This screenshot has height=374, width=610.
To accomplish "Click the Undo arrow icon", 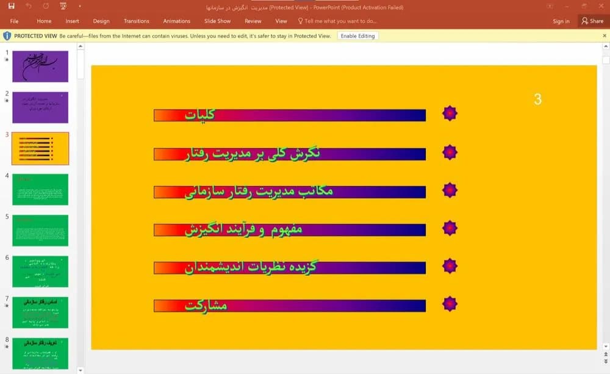I will (x=29, y=6).
